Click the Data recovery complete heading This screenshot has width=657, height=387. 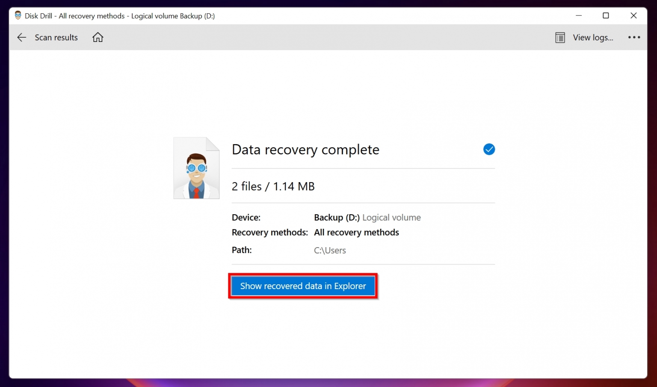[x=305, y=149]
